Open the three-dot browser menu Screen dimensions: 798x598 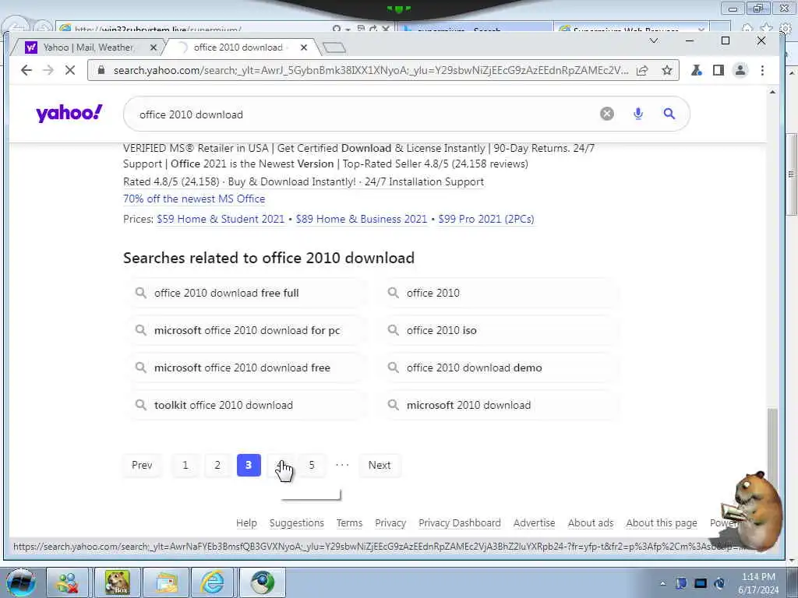[762, 70]
